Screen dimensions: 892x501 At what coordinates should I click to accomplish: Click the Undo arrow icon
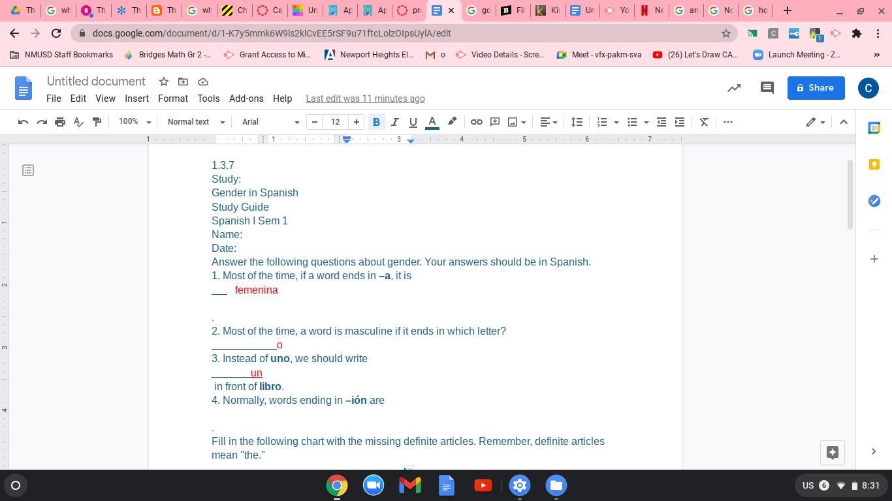pos(24,122)
